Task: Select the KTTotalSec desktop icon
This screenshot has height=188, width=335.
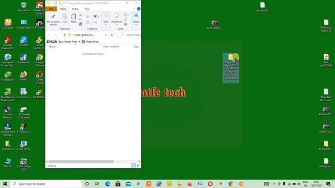Action: point(24,128)
